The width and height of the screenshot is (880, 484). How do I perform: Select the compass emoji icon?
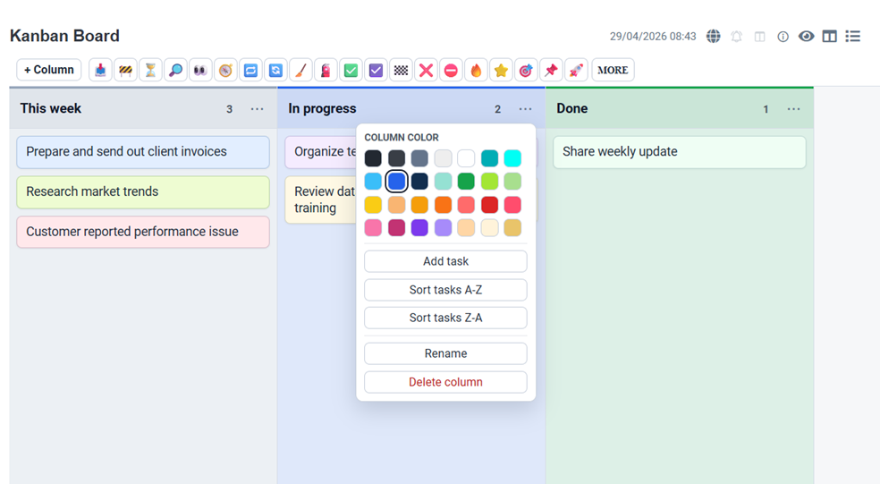click(x=225, y=70)
